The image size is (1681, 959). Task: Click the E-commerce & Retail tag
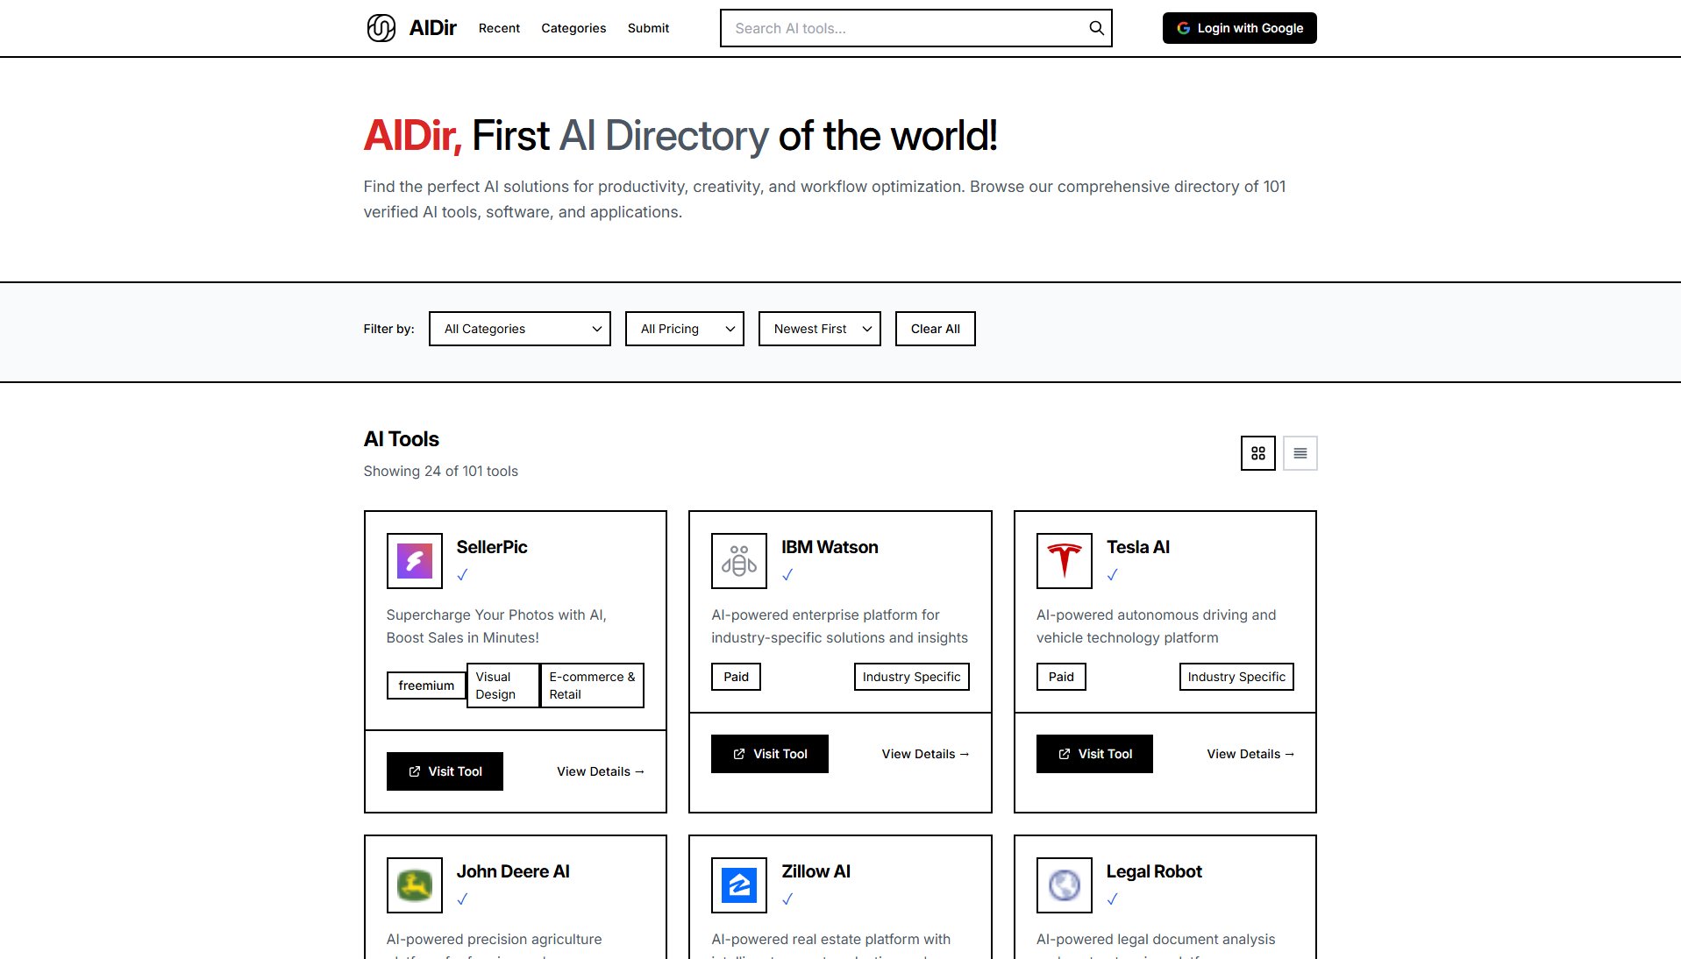[592, 686]
